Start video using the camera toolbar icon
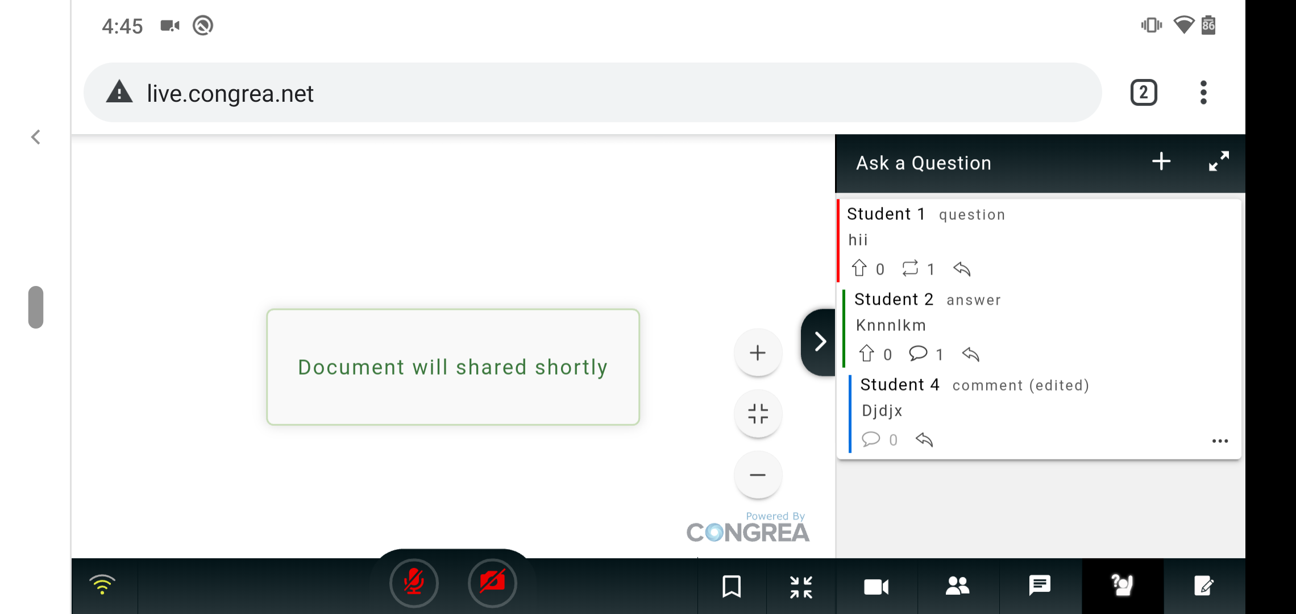1296x614 pixels. [877, 586]
